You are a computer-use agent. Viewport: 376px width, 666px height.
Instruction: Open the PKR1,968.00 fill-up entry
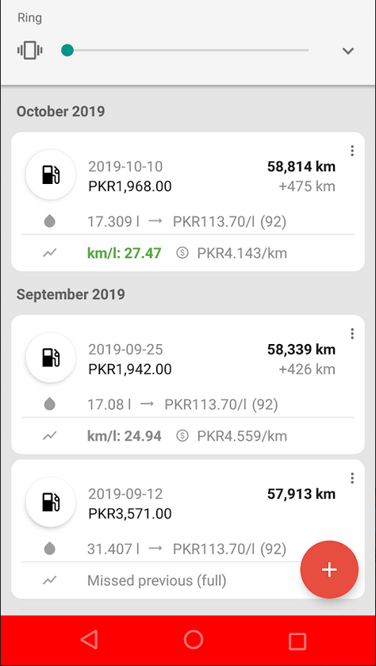coord(188,201)
